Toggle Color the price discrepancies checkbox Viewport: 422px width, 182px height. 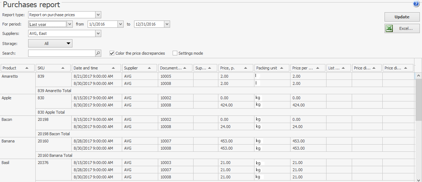tap(112, 53)
